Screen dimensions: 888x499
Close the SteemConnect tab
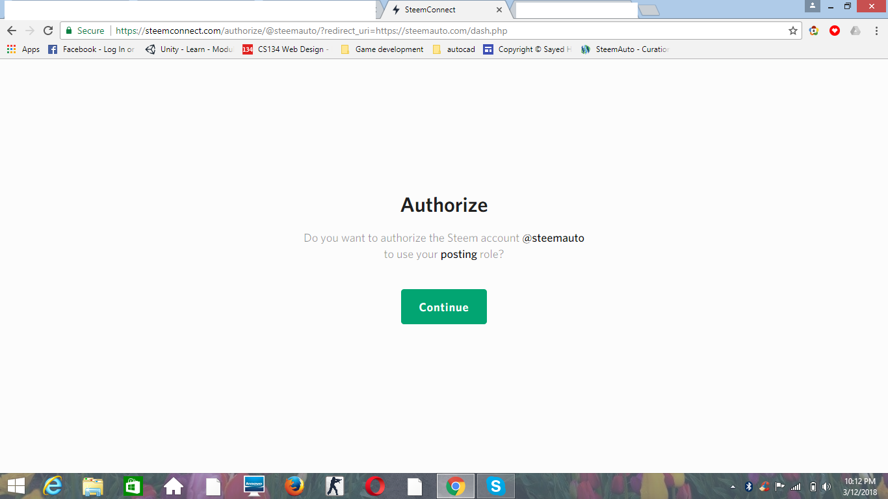pos(499,10)
